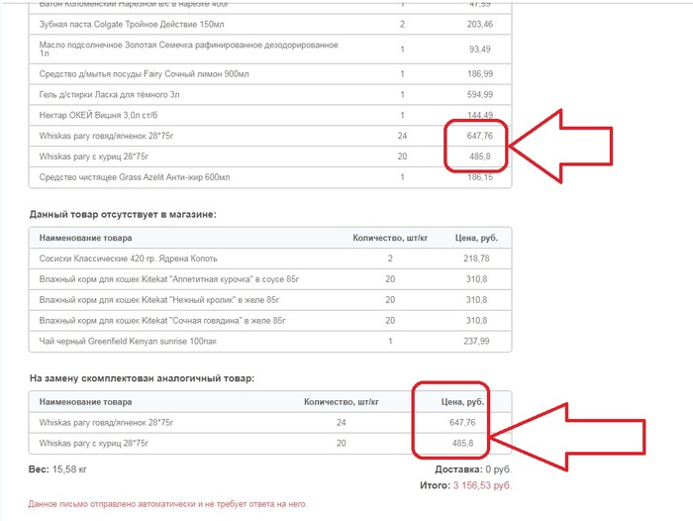Click the Fairy Сочный лимон 900мл item name

[144, 74]
